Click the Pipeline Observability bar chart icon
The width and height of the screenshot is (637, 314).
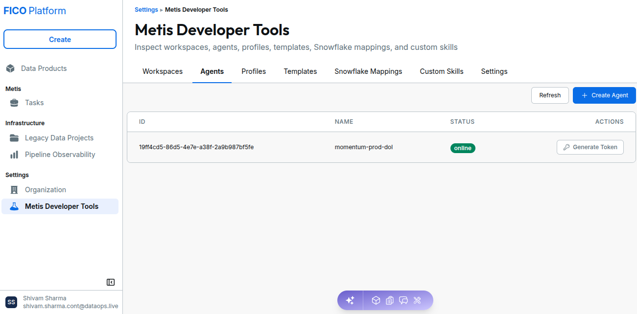[15, 155]
